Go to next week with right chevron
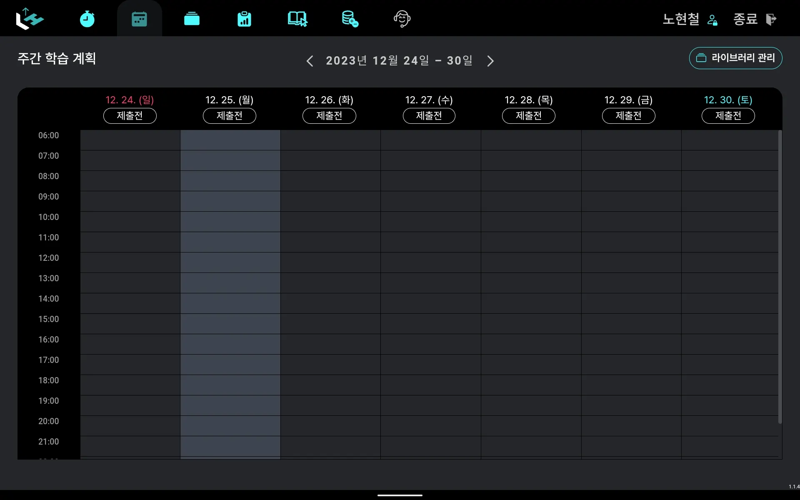 point(490,61)
